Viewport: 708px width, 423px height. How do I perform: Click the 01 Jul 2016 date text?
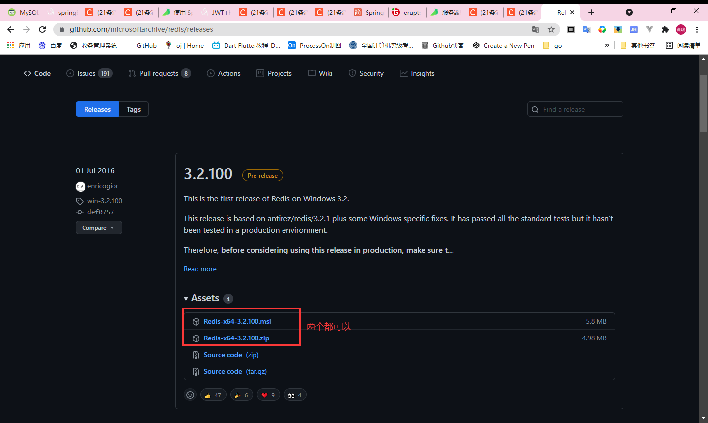pyautogui.click(x=95, y=170)
